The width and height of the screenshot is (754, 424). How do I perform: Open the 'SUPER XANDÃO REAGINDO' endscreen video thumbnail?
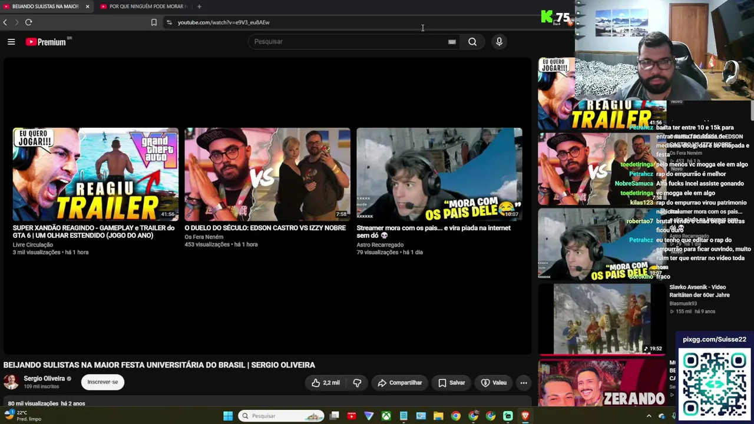point(95,174)
